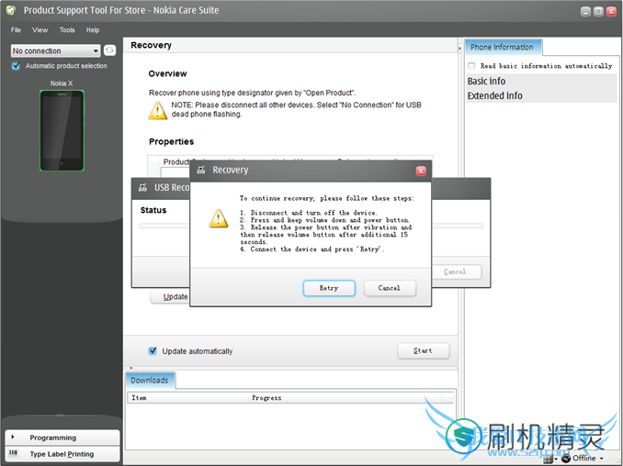Collapse the Phone information side panel arrow

(x=459, y=49)
